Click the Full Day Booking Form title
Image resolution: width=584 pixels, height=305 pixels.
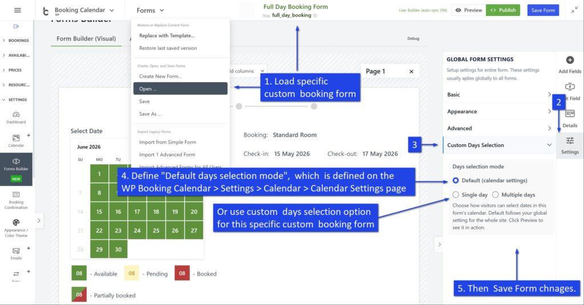coord(296,7)
